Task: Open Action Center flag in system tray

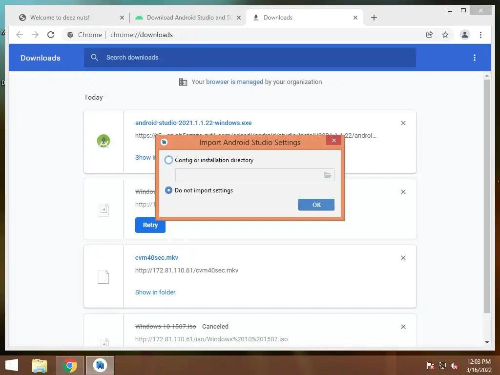Action: click(x=430, y=365)
